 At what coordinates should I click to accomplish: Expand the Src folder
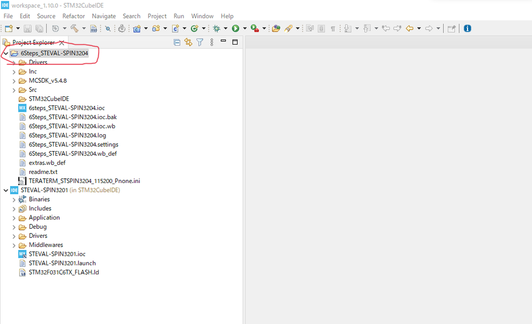pos(14,90)
